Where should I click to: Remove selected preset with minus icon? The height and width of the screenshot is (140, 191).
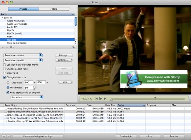point(7,47)
